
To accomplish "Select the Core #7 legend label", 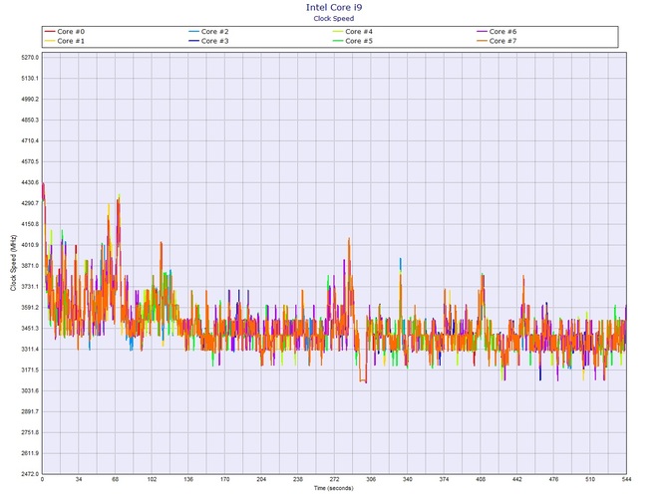I will (502, 41).
